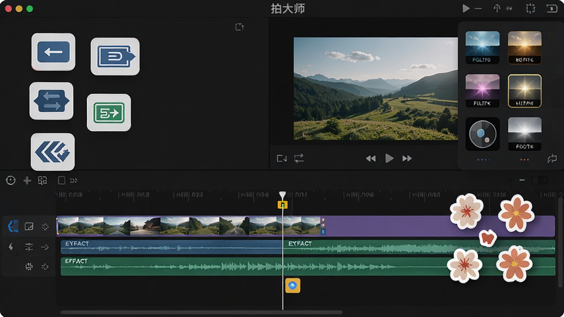Open the sliders icon on the EYFACT track
Viewport: 564px width, 317px height.
(29, 247)
